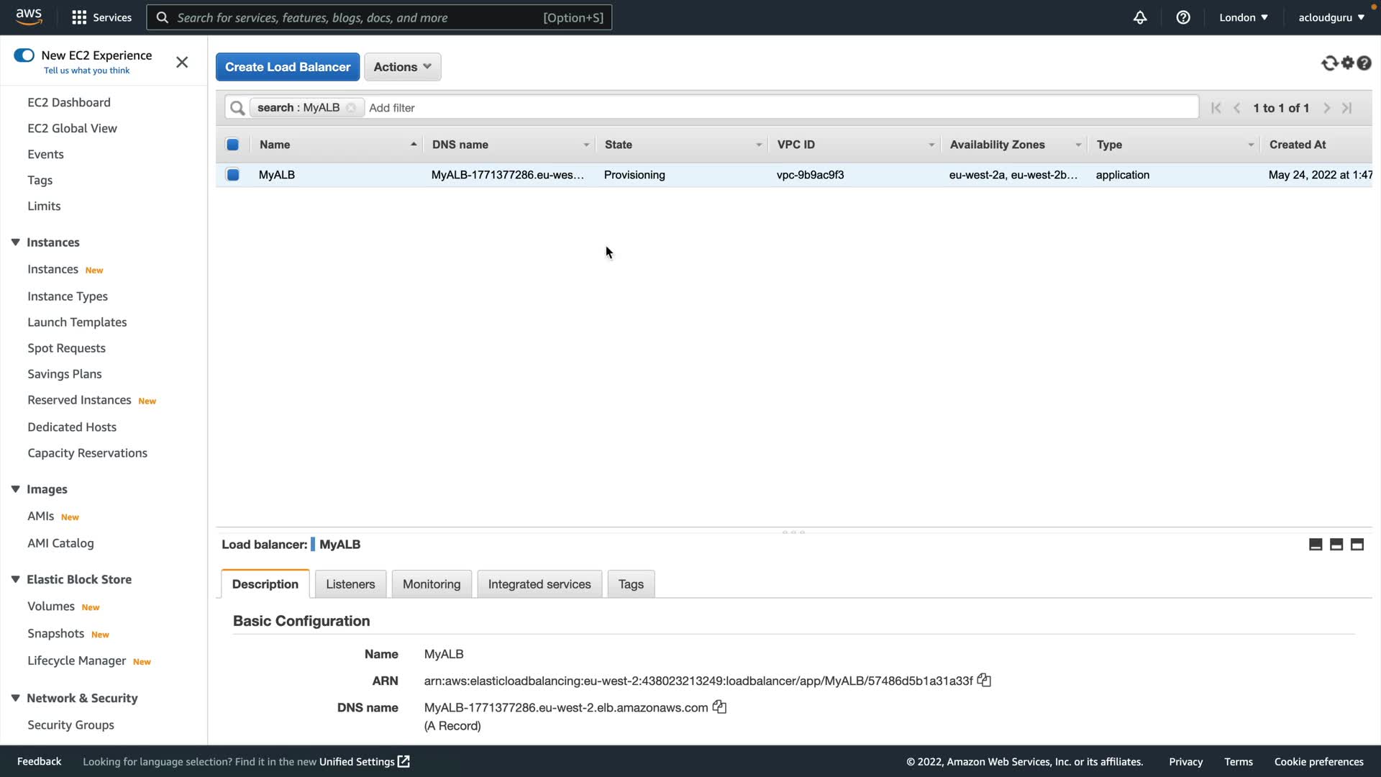Image resolution: width=1381 pixels, height=777 pixels.
Task: Open Security Groups in sidebar
Action: click(70, 725)
